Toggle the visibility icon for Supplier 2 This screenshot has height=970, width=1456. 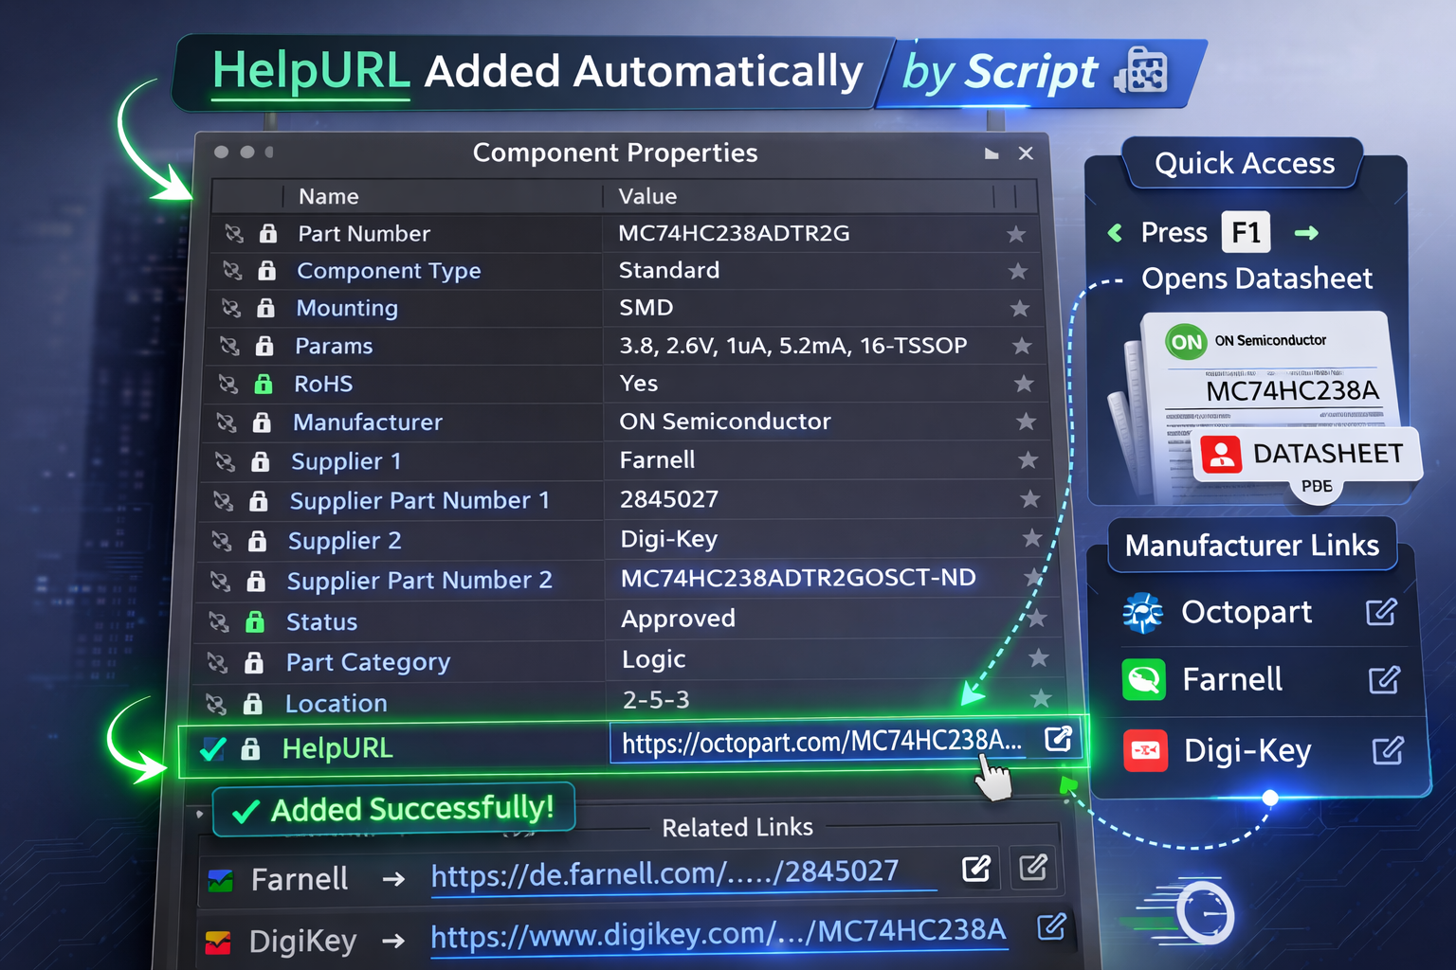[x=222, y=541]
